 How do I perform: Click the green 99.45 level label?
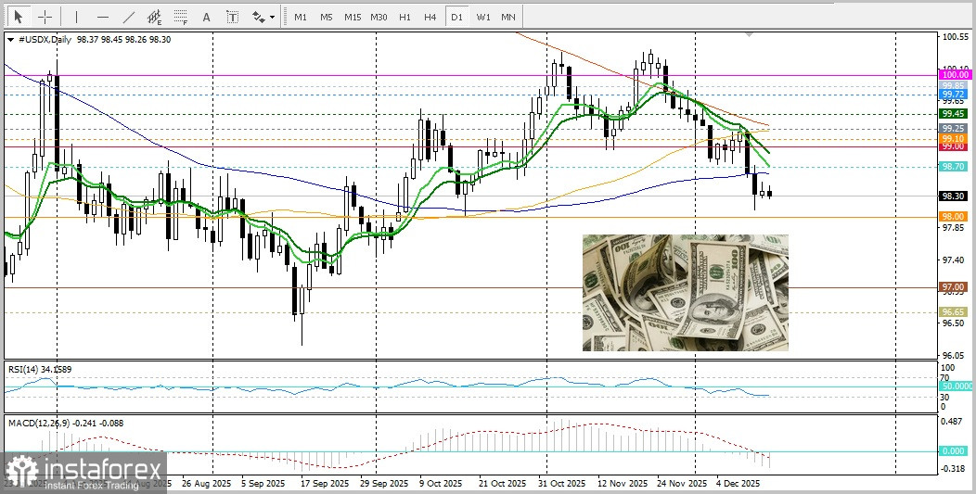[x=953, y=114]
